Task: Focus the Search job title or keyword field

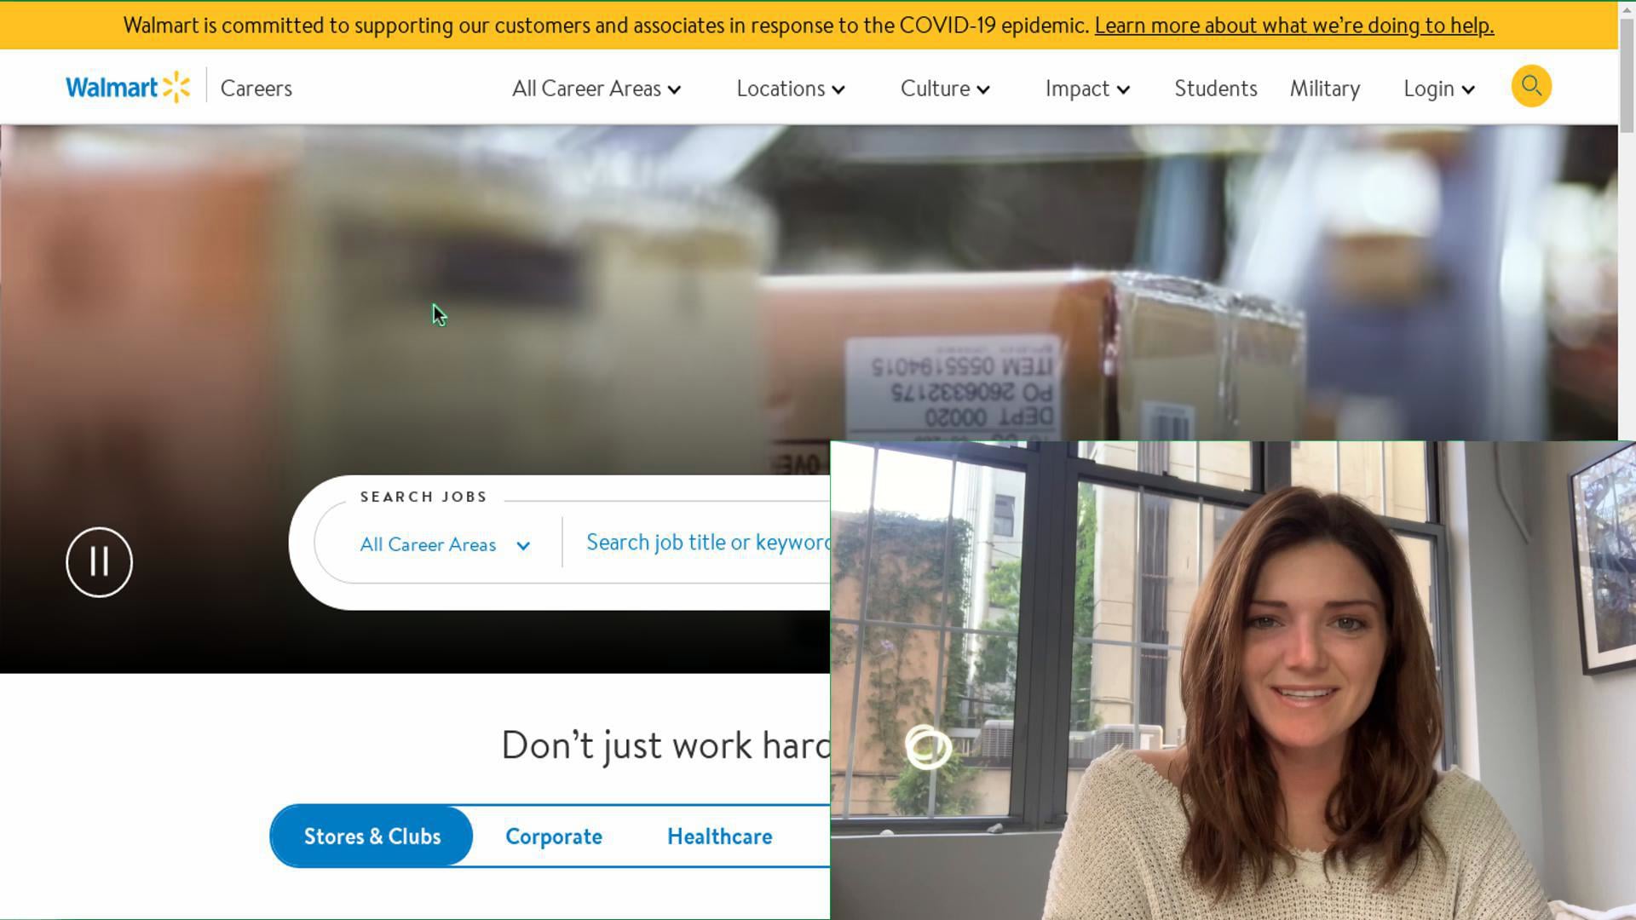Action: (x=707, y=543)
